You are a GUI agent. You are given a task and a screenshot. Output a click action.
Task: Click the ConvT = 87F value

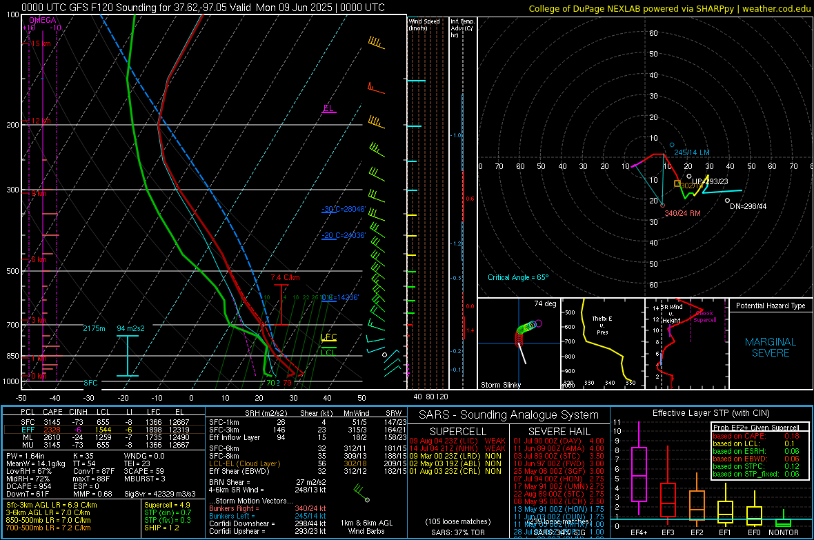[x=93, y=471]
